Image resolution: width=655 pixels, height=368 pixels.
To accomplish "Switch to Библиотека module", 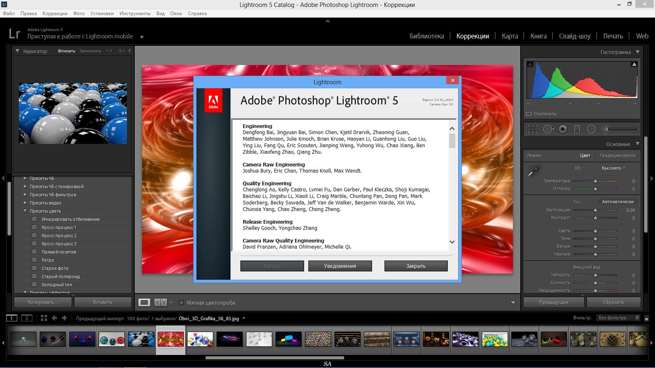I will coord(427,36).
